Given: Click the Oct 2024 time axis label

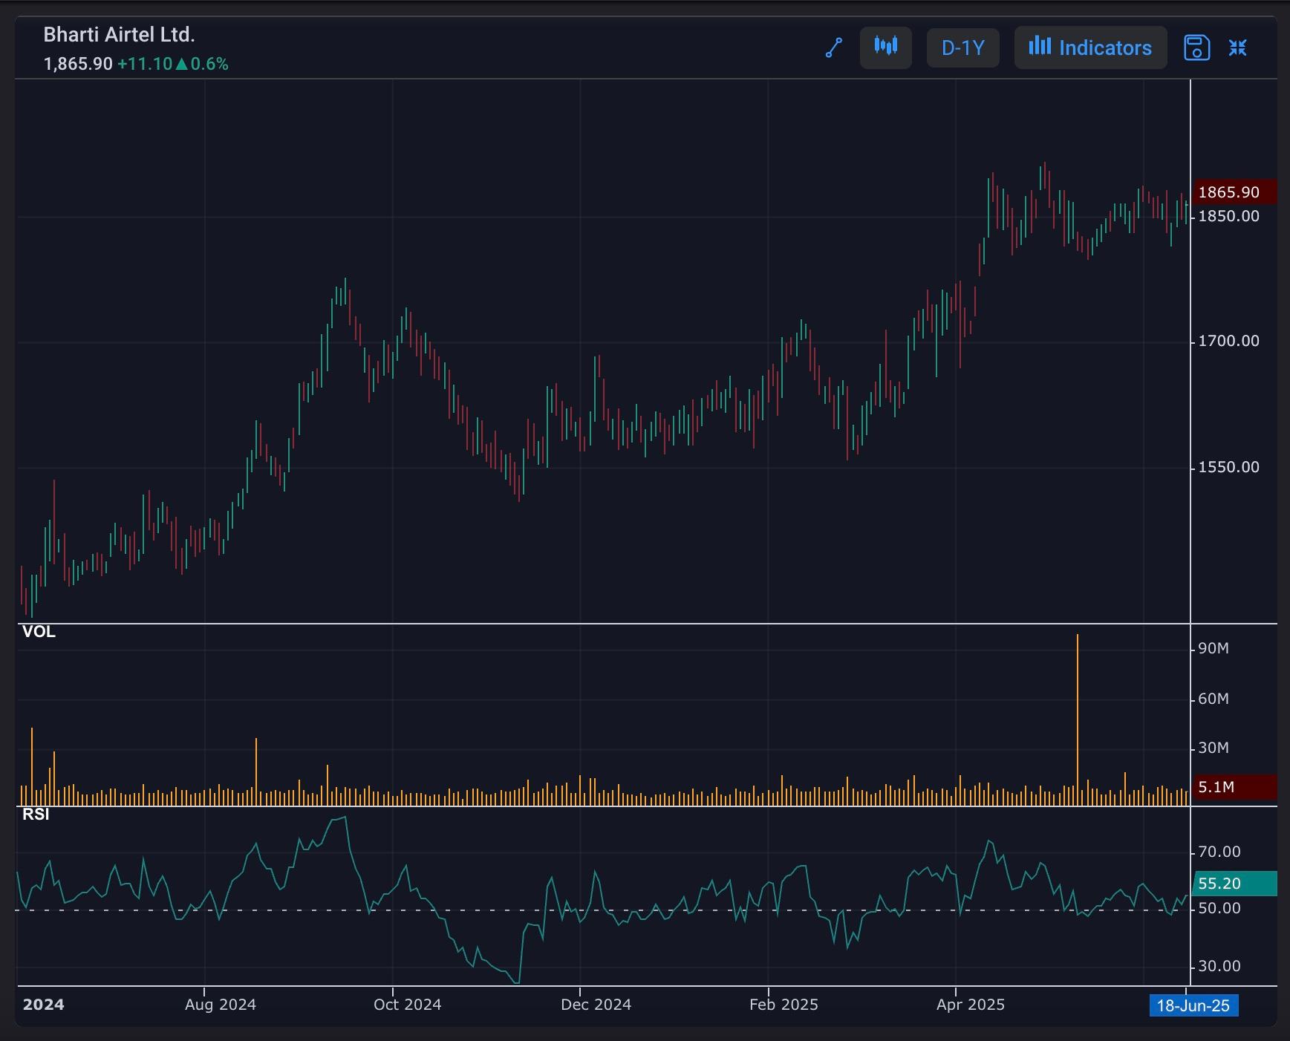Looking at the screenshot, I should click(408, 1005).
